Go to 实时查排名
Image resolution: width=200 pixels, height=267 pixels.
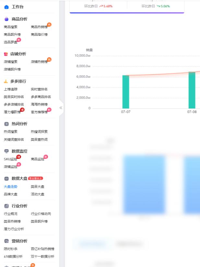pyautogui.click(x=39, y=89)
